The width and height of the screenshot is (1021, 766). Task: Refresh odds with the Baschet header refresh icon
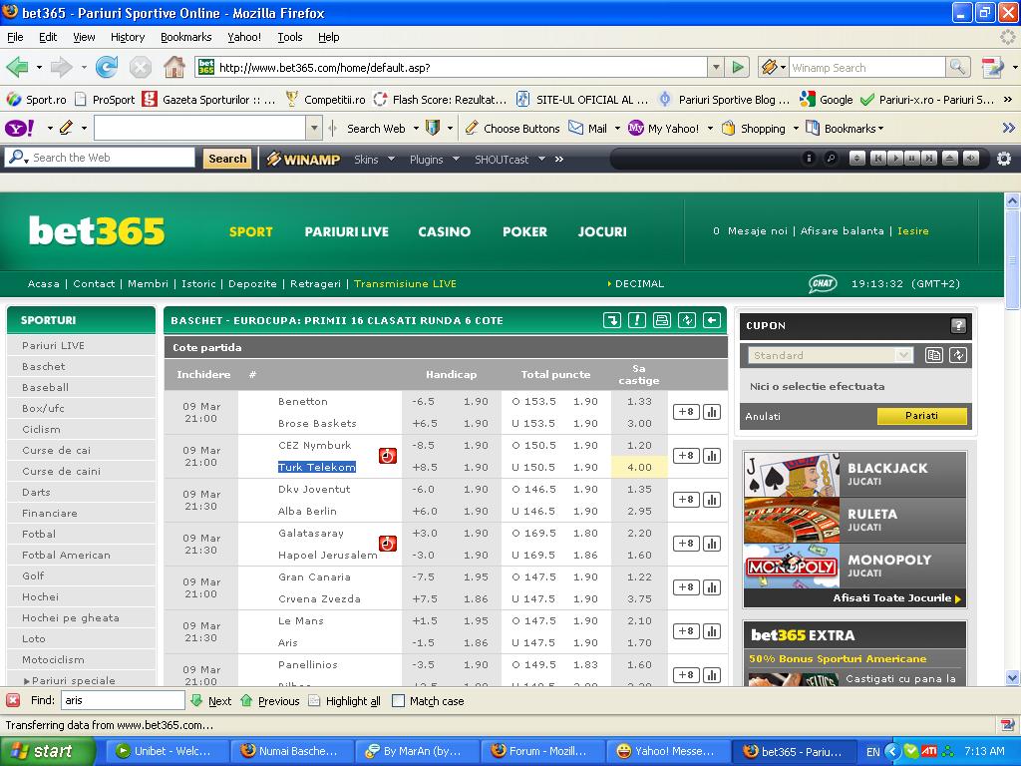[x=687, y=320]
